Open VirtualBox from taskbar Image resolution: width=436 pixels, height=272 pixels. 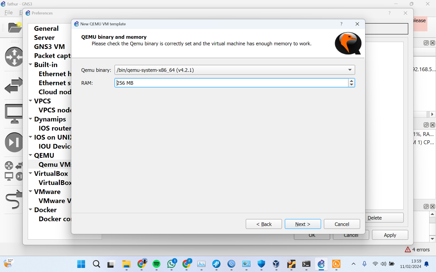(276, 264)
